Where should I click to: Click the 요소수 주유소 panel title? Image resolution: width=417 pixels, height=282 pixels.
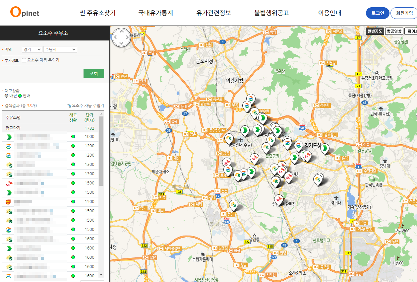[53, 33]
